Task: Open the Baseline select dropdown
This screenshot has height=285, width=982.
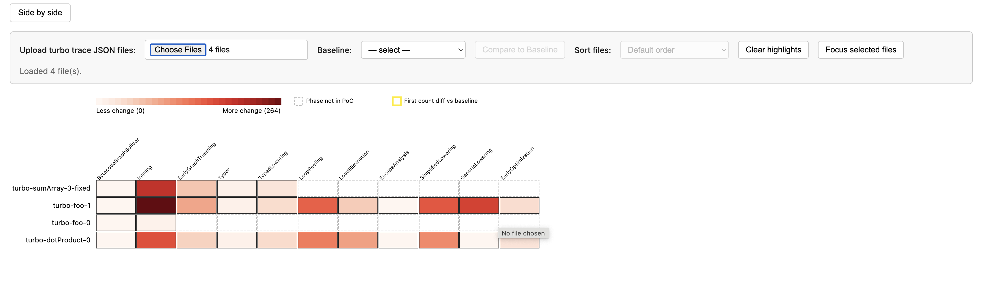Action: pyautogui.click(x=413, y=50)
